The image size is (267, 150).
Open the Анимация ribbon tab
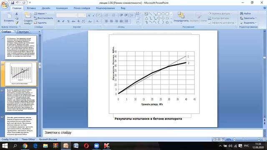click(x=62, y=8)
